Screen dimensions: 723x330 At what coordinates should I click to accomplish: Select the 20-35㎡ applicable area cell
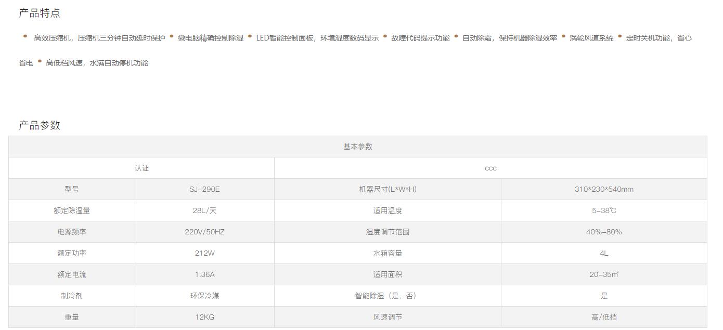(x=603, y=274)
